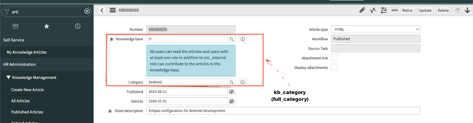This screenshot has width=473, height=123.
Task: Go to the next record arrow
Action: (467, 10)
